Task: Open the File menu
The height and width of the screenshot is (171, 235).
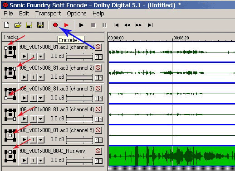Action: tap(8, 14)
